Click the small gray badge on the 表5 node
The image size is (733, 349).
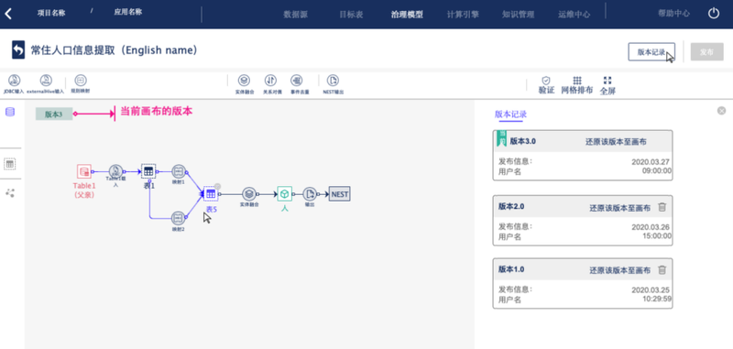(217, 187)
